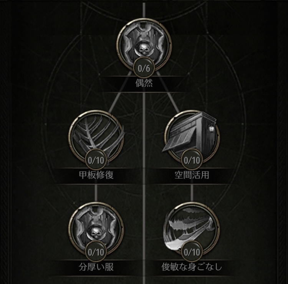Click the 0/10 counter on 空間活用
This screenshot has width=288, height=284.
tap(192, 160)
